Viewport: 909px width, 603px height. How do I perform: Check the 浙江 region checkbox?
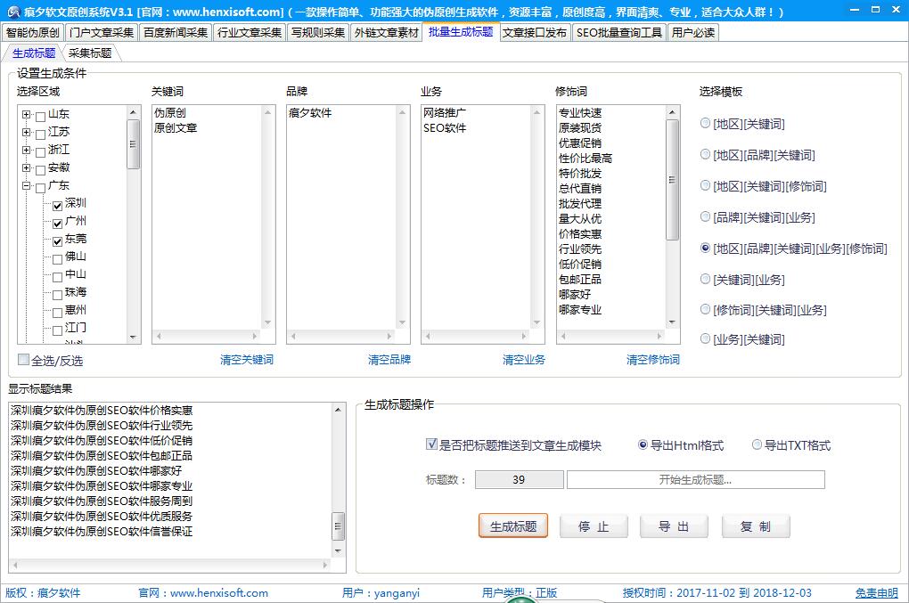click(x=41, y=153)
